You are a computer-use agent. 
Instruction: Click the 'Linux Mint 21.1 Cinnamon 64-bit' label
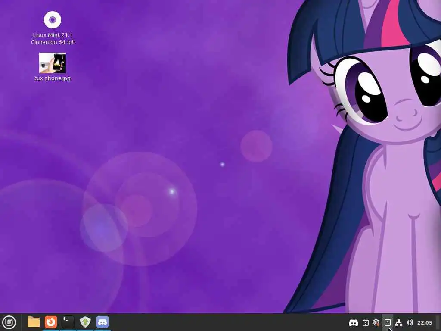pyautogui.click(x=53, y=38)
